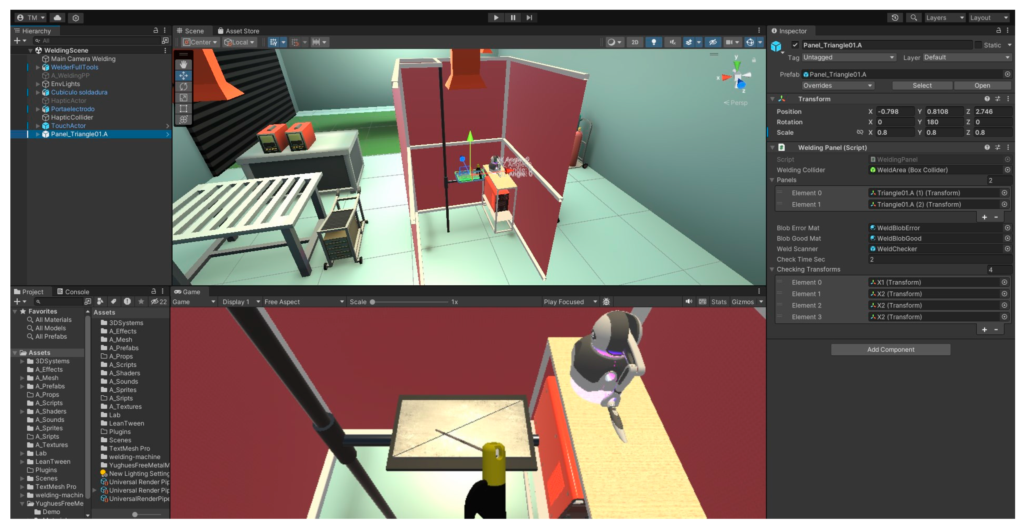The width and height of the screenshot is (1027, 531).
Task: Open the Free Aspect dropdown
Action: tap(304, 302)
